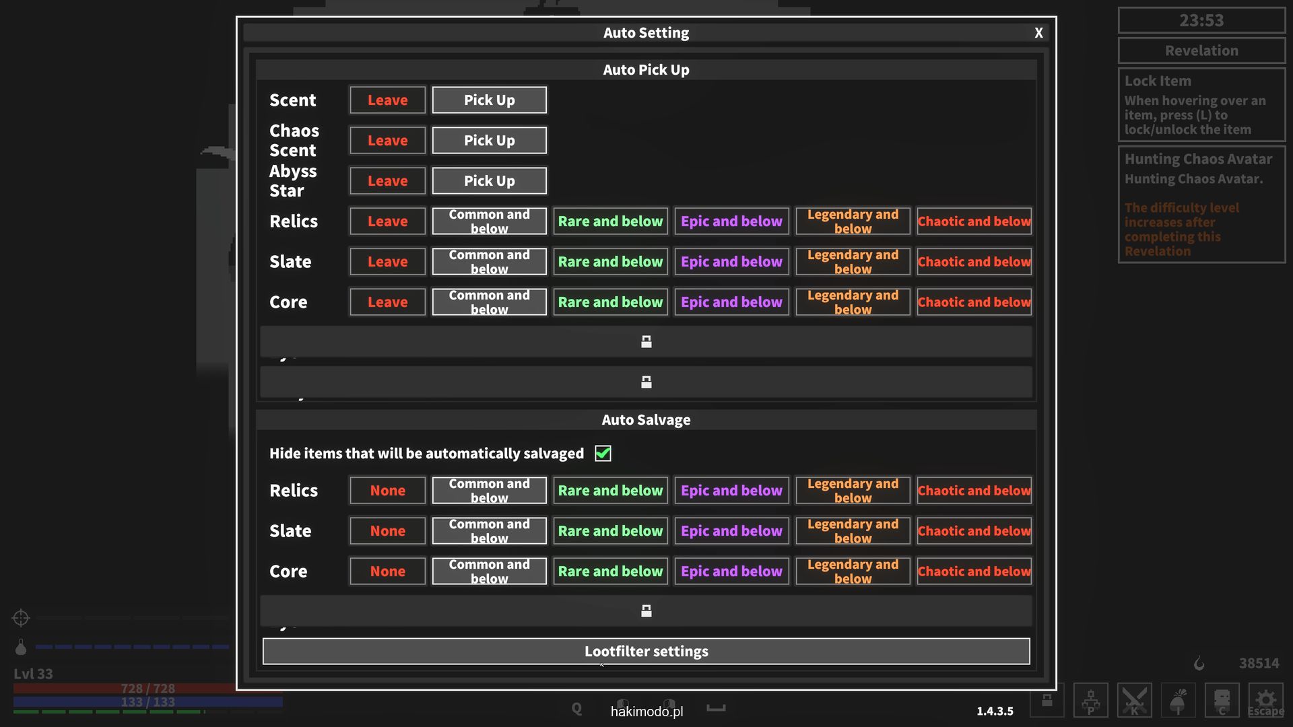Select Epic and below for Slate pick up
The height and width of the screenshot is (727, 1293).
click(x=731, y=262)
